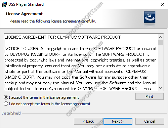The height and width of the screenshot is (128, 168).
Task: Close the DSS Player Standard installer window
Action: (163, 4)
